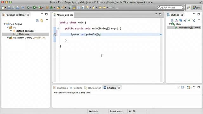This screenshot has width=203, height=114.
Task: Toggle Show Whitespace Characters pilcrow button
Action: tap(83, 8)
